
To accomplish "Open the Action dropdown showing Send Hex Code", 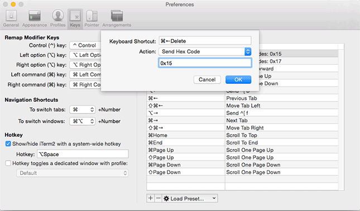I will click(205, 51).
